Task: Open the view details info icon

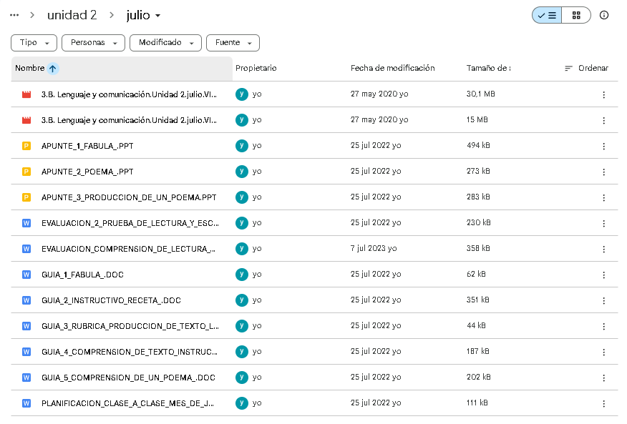Action: pyautogui.click(x=604, y=15)
